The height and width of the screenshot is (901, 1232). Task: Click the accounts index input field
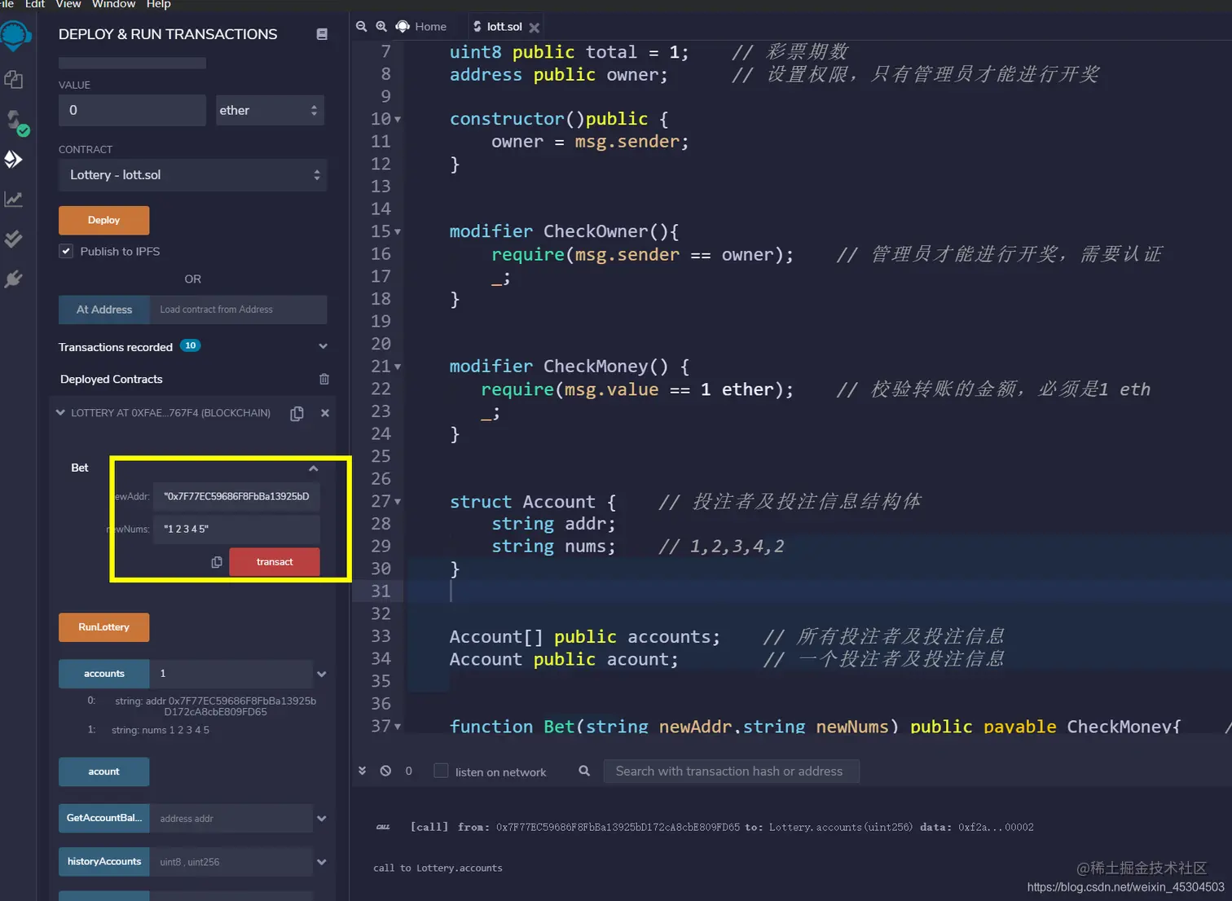[231, 674]
